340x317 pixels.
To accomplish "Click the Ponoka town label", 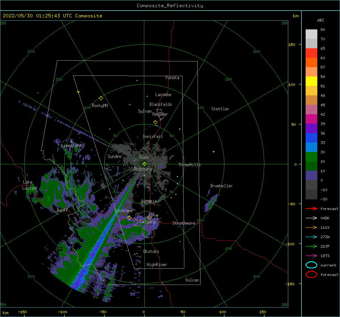I will click(x=172, y=78).
